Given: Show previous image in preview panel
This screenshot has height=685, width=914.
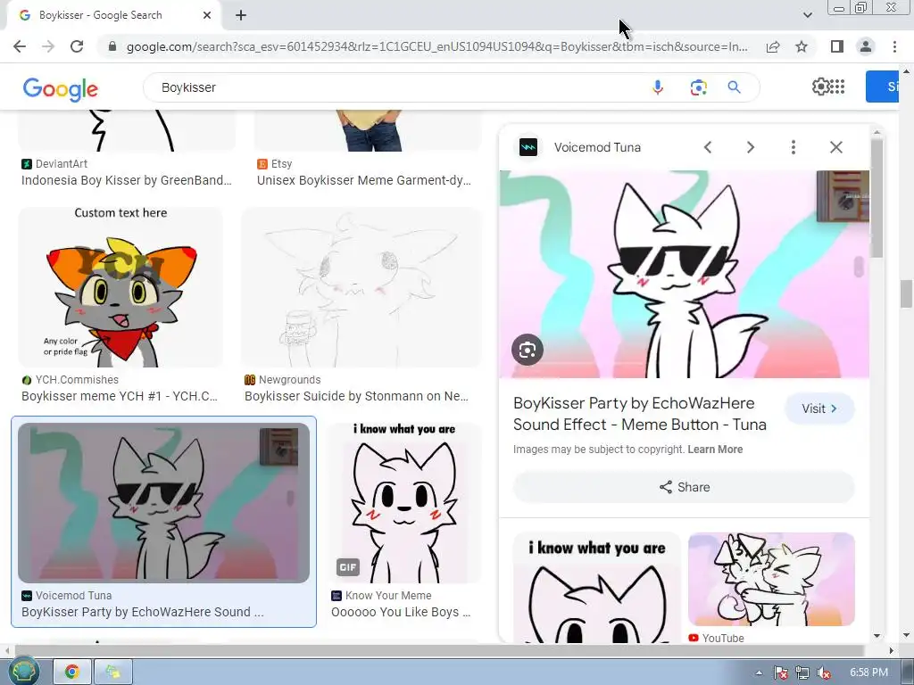Looking at the screenshot, I should tap(708, 147).
